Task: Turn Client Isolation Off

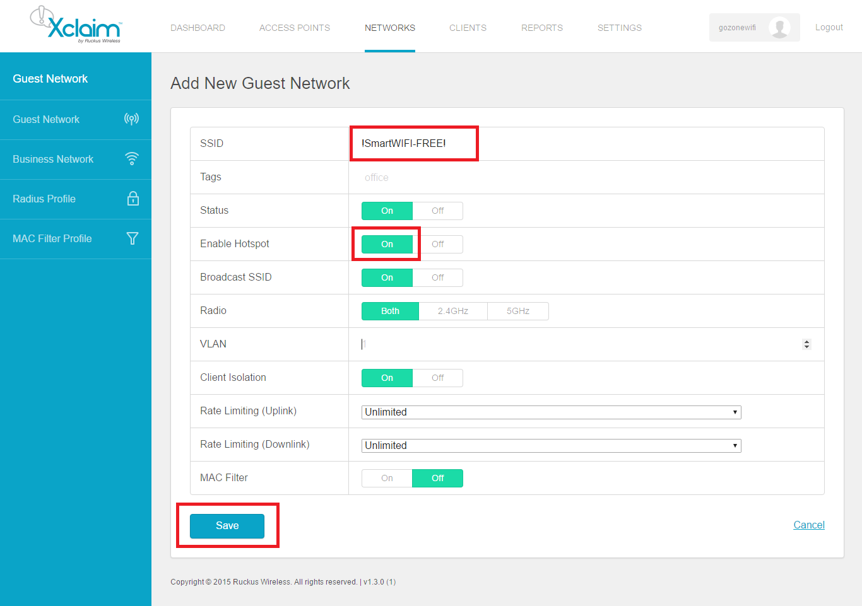Action: tap(437, 378)
